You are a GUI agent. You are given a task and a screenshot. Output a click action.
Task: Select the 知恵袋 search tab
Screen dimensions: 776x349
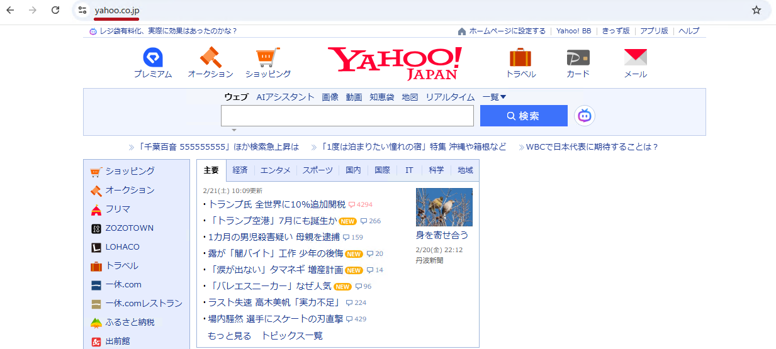tap(381, 97)
